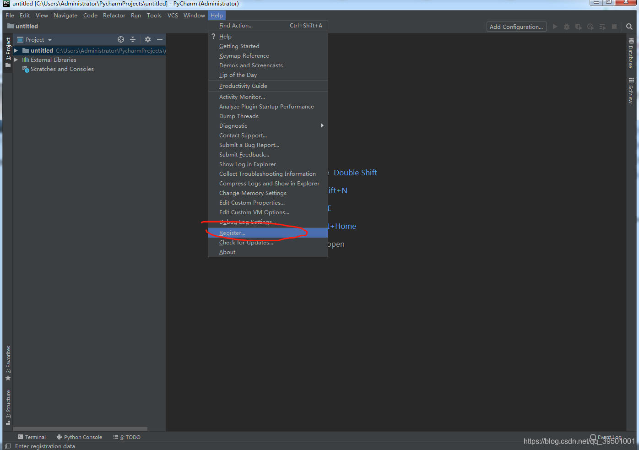Choose Edit Custom VM Options...
The image size is (639, 450).
tap(268, 212)
